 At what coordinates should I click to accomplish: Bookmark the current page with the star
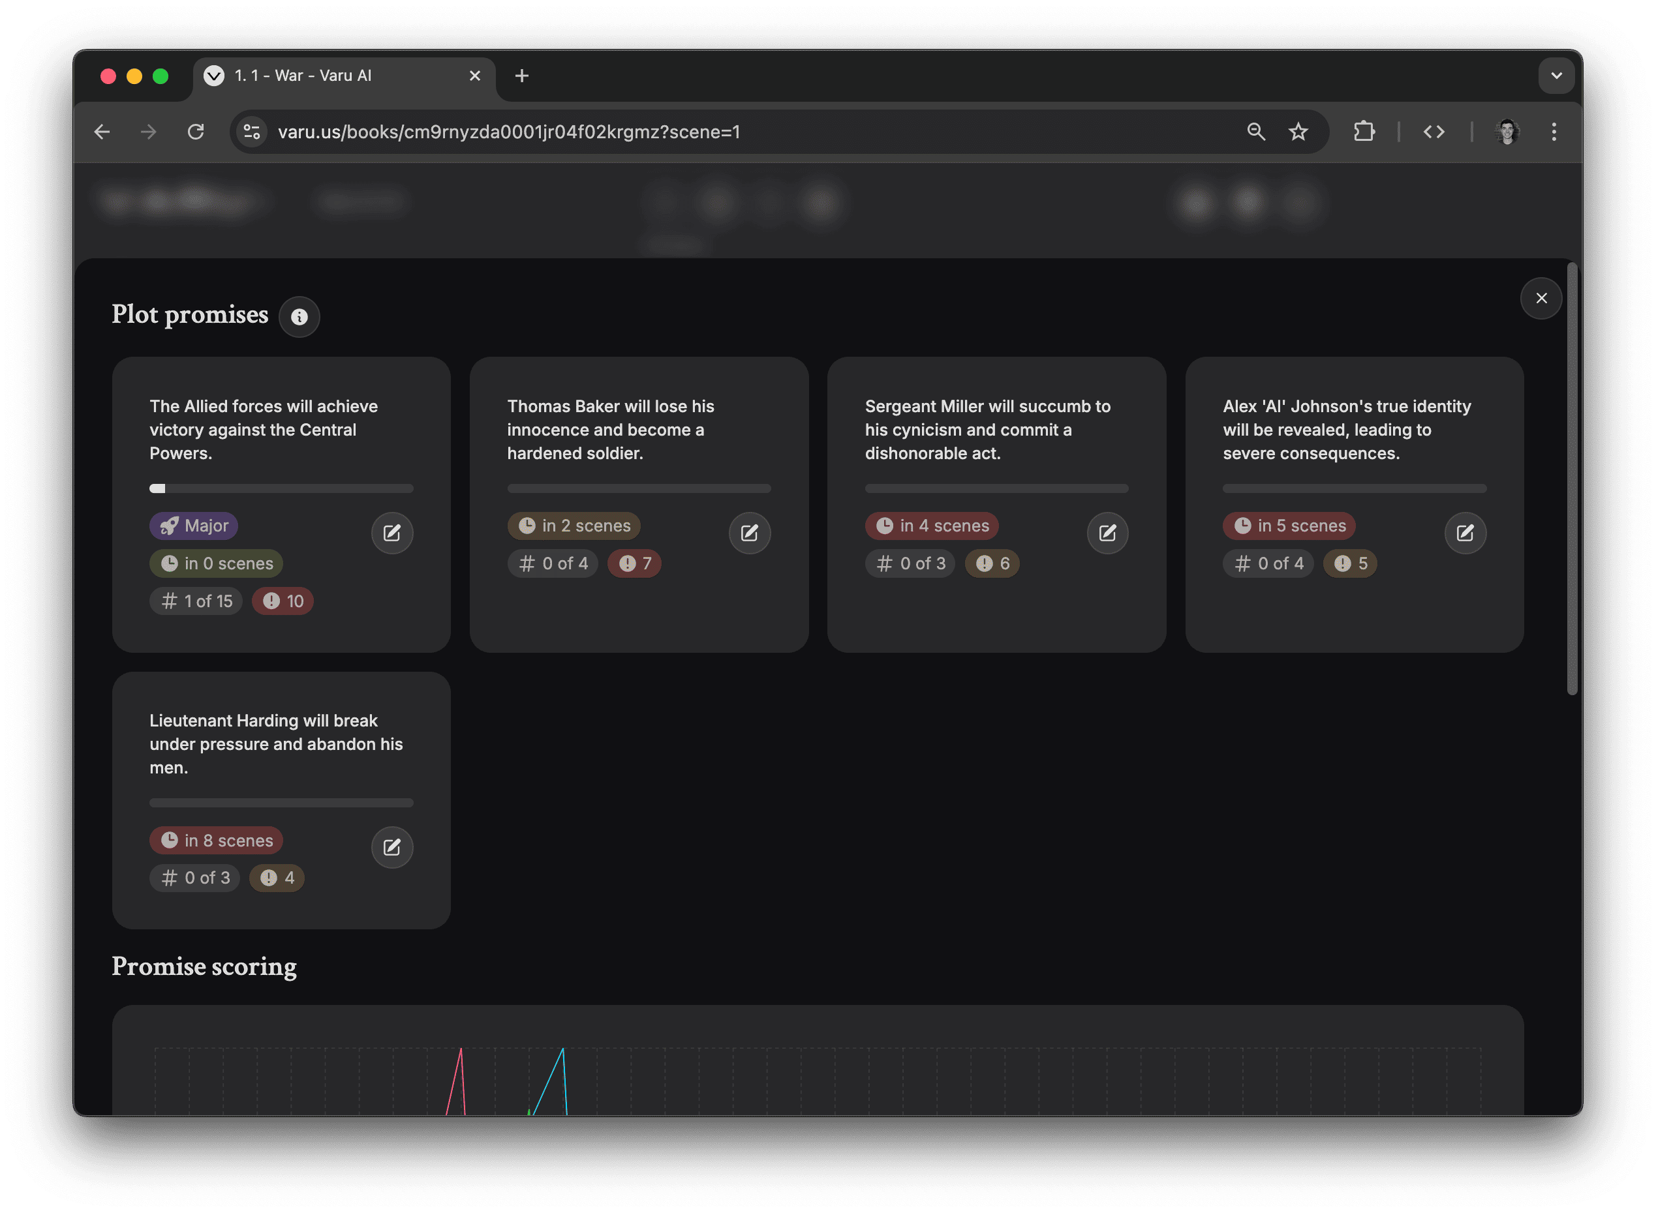pyautogui.click(x=1298, y=132)
